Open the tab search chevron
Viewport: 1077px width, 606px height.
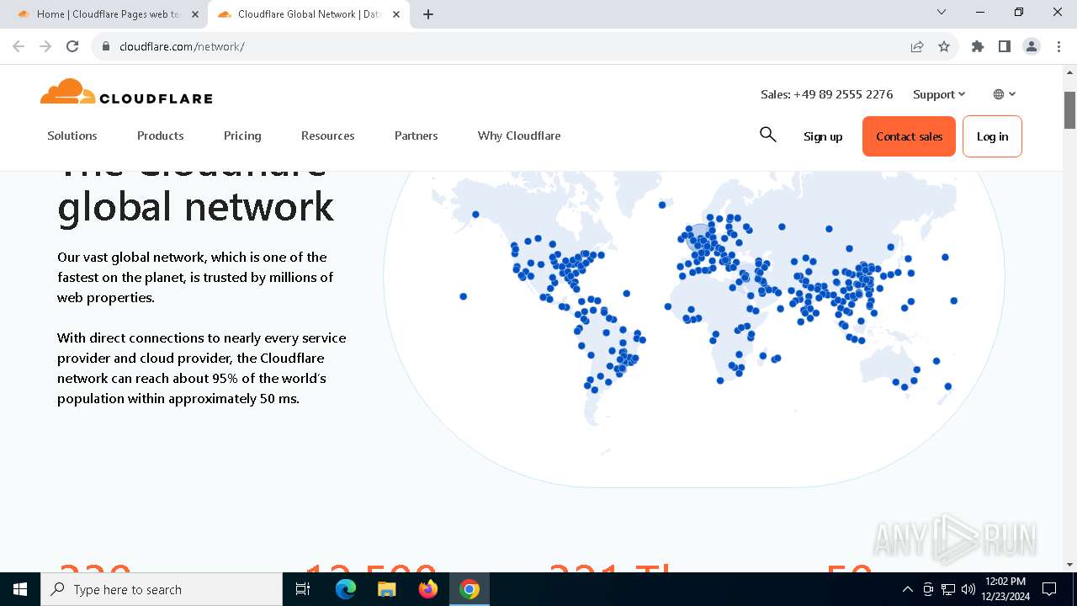point(942,13)
